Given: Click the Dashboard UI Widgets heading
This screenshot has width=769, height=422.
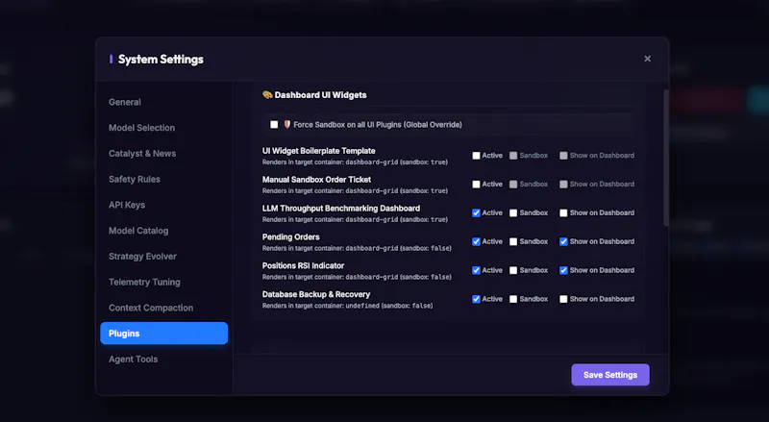Looking at the screenshot, I should 320,95.
